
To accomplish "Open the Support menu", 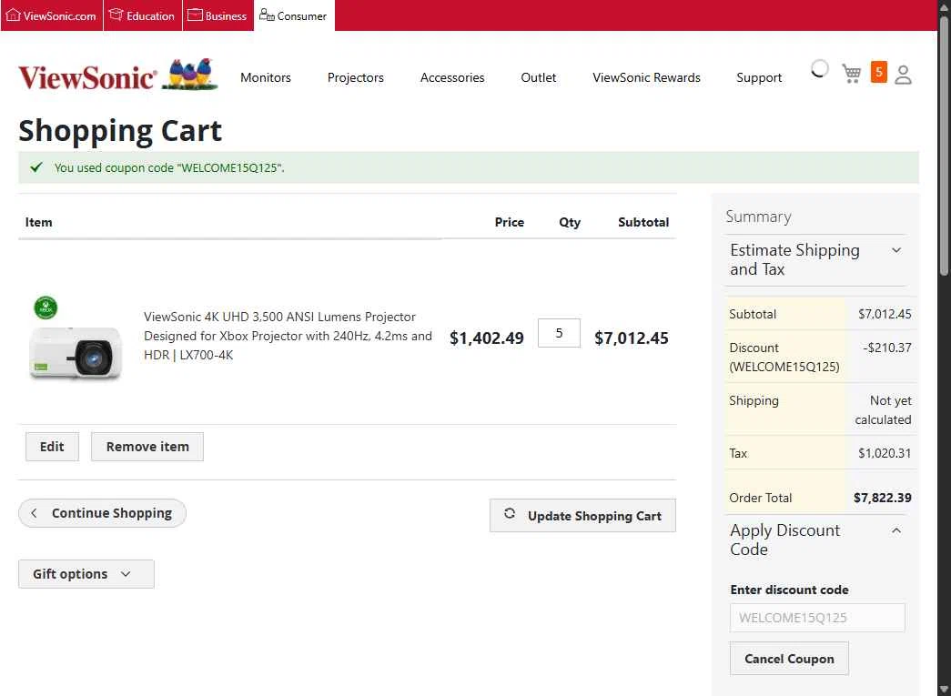I will [759, 77].
